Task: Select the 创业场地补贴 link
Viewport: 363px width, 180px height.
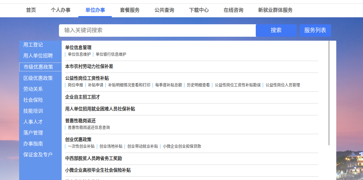Action: tap(111, 146)
